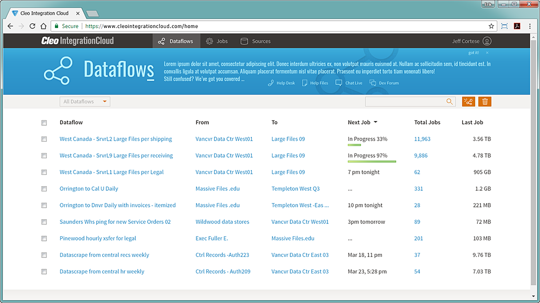The image size is (540, 303).
Task: Open the All Dataflows dropdown
Action: click(84, 101)
